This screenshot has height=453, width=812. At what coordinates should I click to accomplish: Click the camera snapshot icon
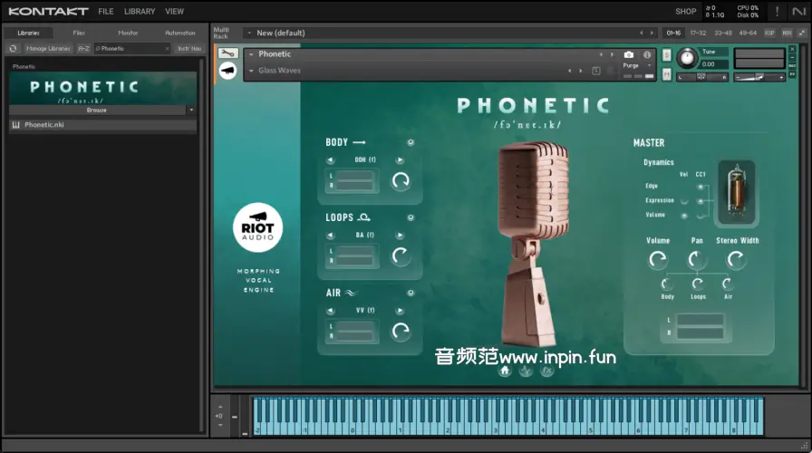(x=629, y=55)
